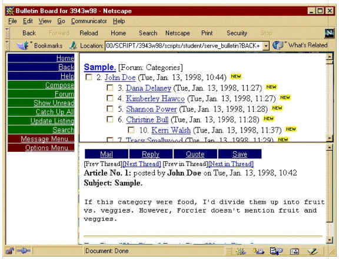The height and width of the screenshot is (259, 339).
Task: Click Update Listing in the sidebar
Action: coord(41,121)
